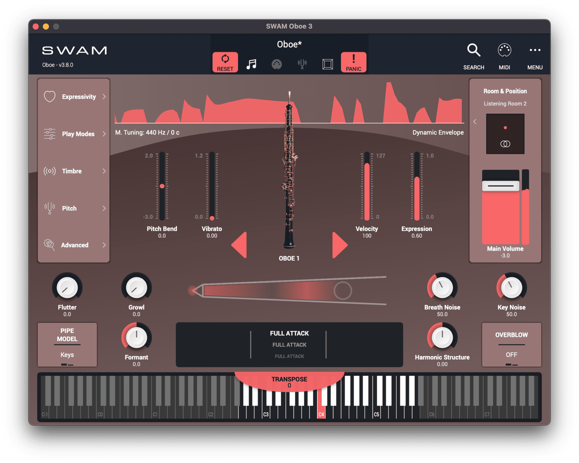Click the left arrow to previous oboe
Viewport: 579px width, 463px height.
pyautogui.click(x=239, y=245)
